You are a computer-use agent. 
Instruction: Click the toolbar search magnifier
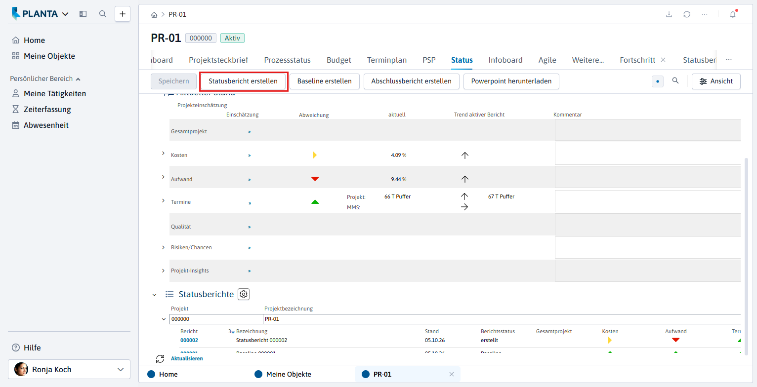point(675,81)
